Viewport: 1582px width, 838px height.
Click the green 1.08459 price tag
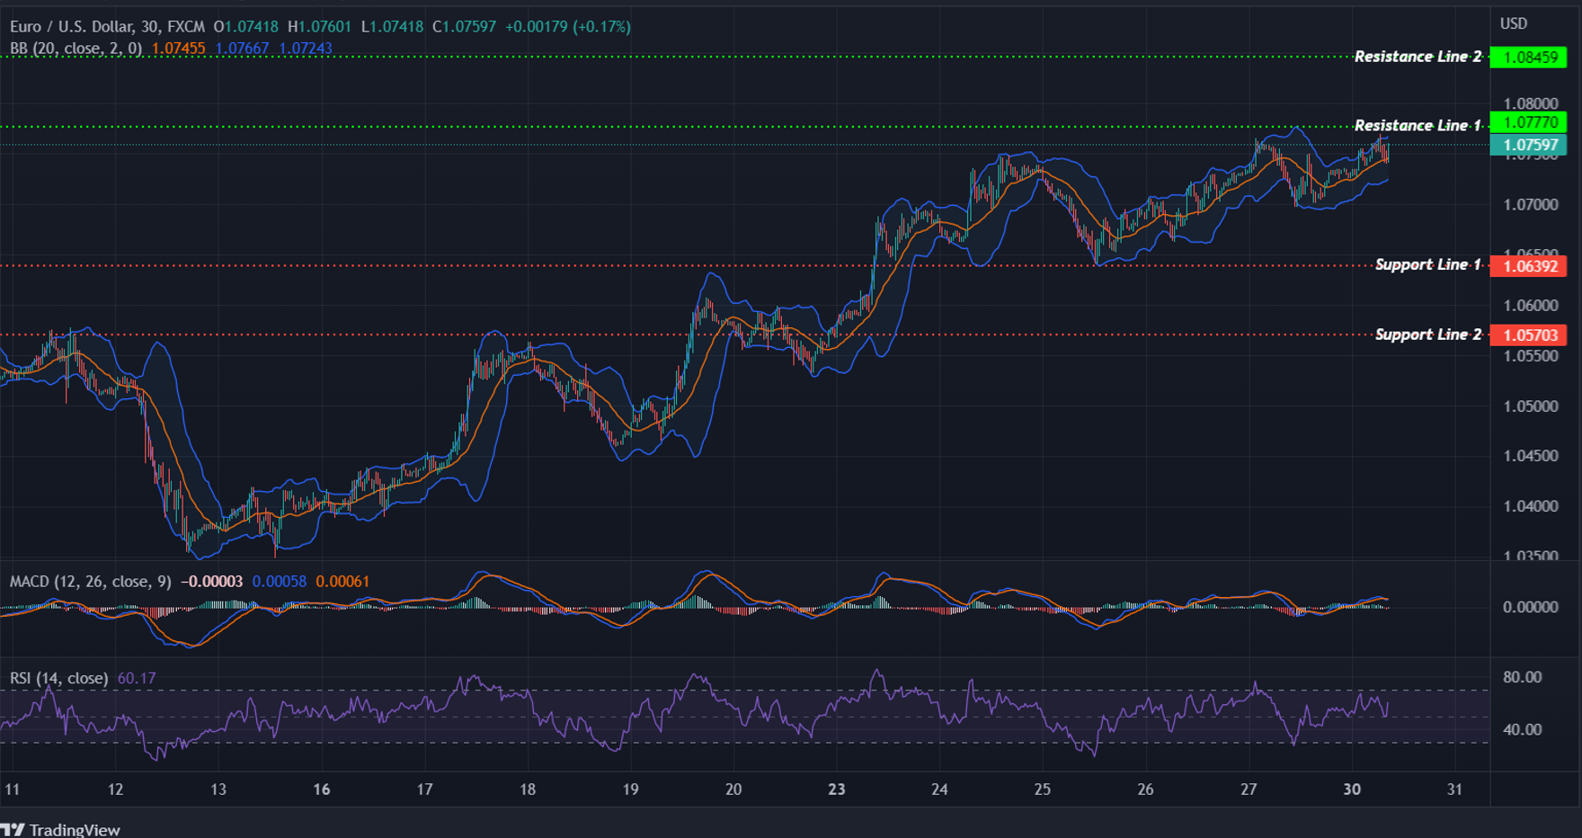tap(1528, 56)
